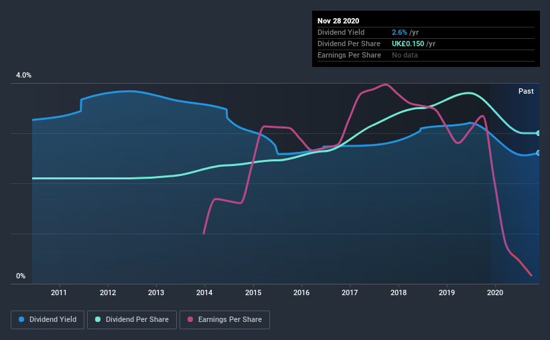Select the 2011 x-axis label
Viewport: 550px width, 340px height.
point(58,292)
